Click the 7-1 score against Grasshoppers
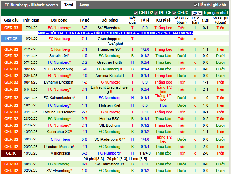The width and height of the screenshot is (231, 174). click(x=84, y=39)
